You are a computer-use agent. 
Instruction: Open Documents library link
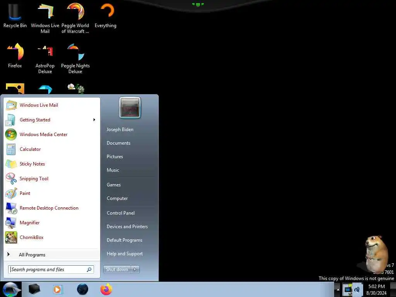[118, 143]
